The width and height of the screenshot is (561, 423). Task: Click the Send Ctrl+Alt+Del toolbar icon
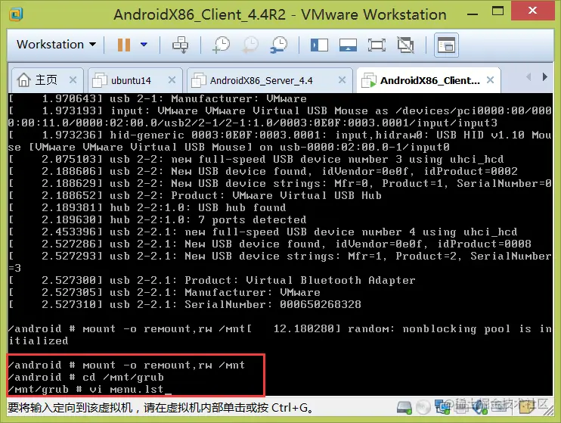tap(180, 45)
